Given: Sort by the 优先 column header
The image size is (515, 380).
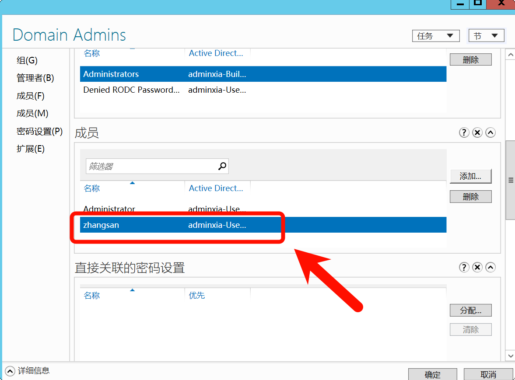Looking at the screenshot, I should tap(197, 296).
